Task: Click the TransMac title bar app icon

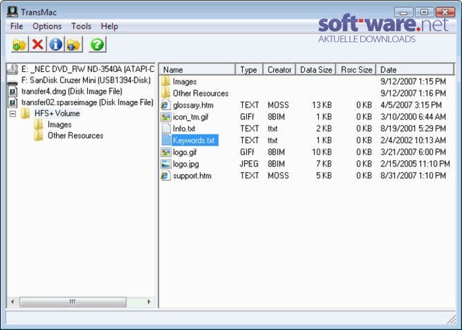Action: (x=13, y=12)
